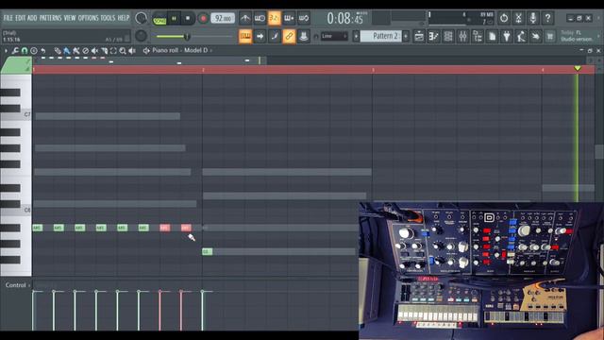Open the EDIT menu

pyautogui.click(x=20, y=18)
